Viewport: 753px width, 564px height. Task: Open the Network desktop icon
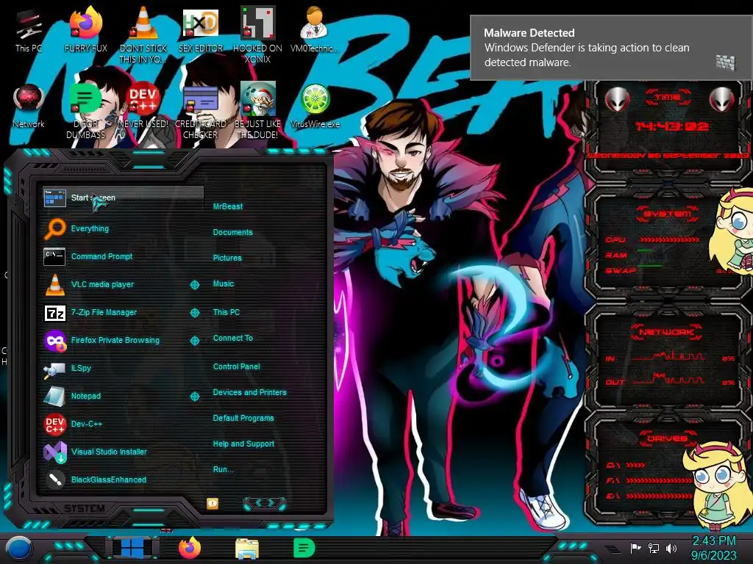coord(29,106)
